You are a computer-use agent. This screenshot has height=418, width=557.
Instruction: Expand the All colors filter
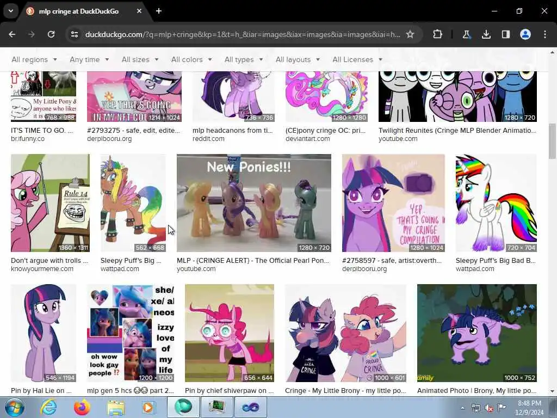(191, 60)
